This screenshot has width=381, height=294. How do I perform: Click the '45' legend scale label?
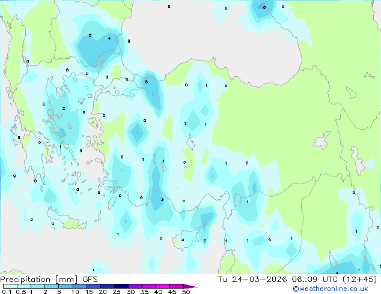tap(172, 292)
